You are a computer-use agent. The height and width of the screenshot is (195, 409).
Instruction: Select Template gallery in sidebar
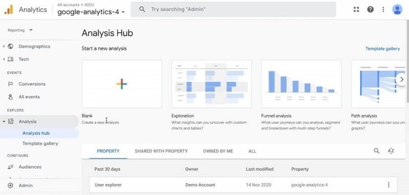40,144
